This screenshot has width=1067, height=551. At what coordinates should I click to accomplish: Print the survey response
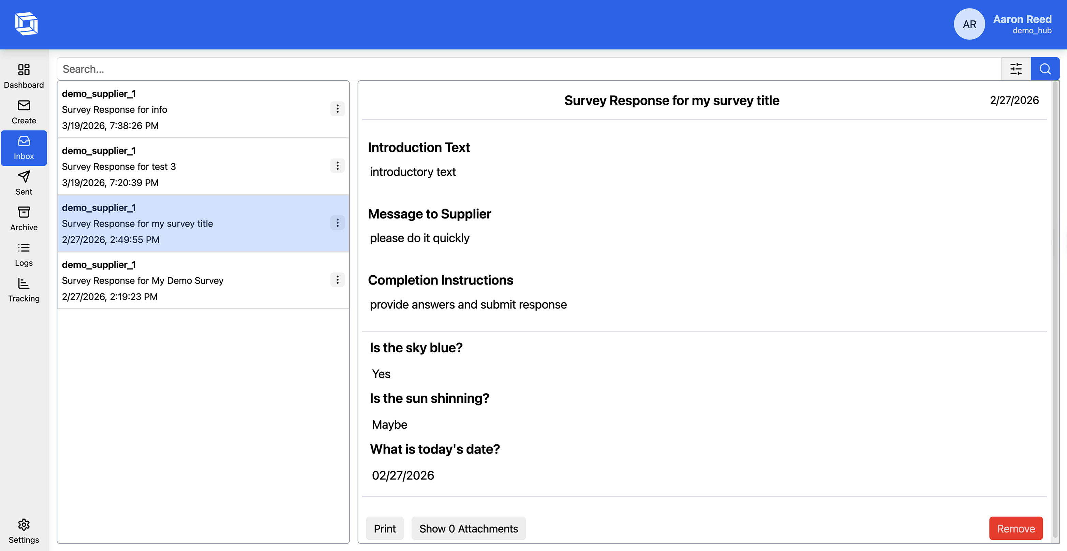pos(384,528)
